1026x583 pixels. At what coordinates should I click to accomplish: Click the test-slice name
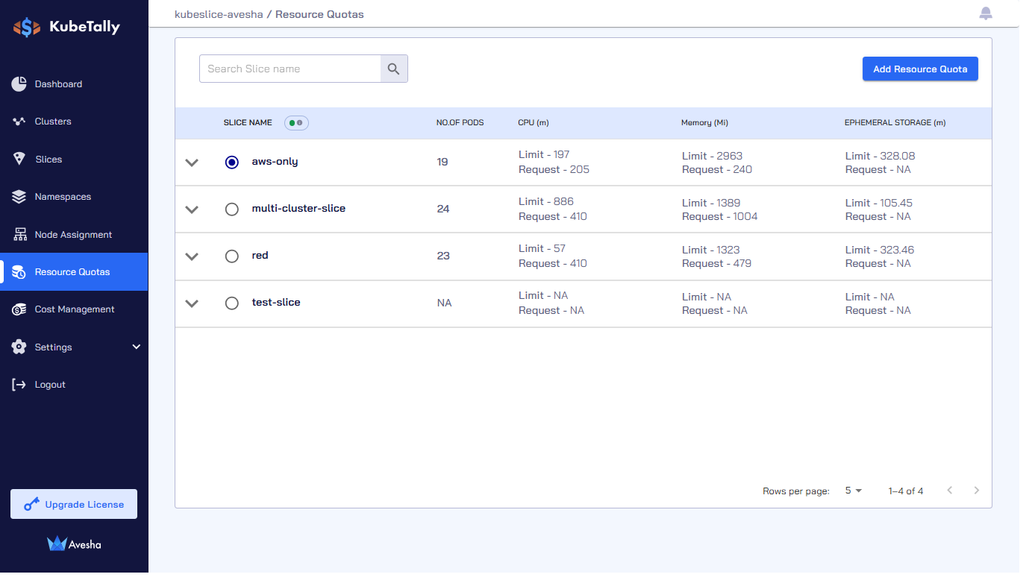276,302
